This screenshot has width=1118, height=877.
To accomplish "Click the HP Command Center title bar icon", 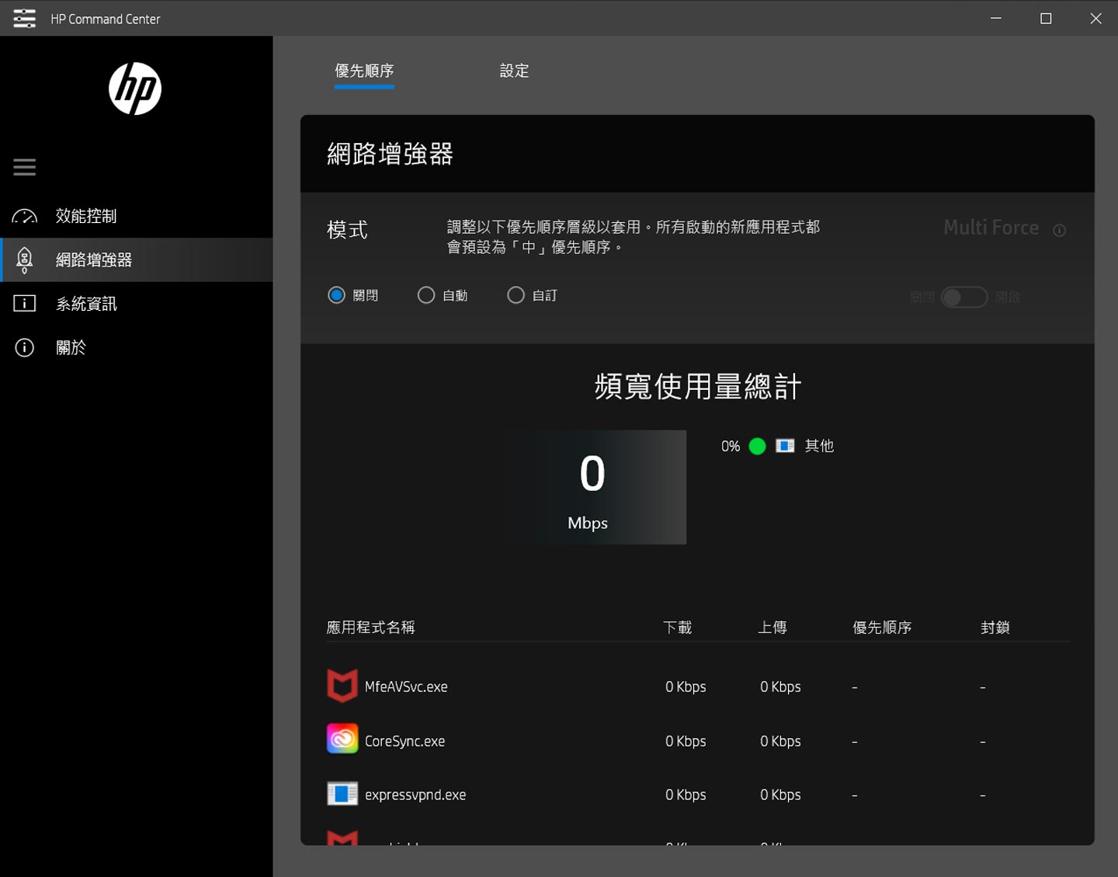I will 23,18.
